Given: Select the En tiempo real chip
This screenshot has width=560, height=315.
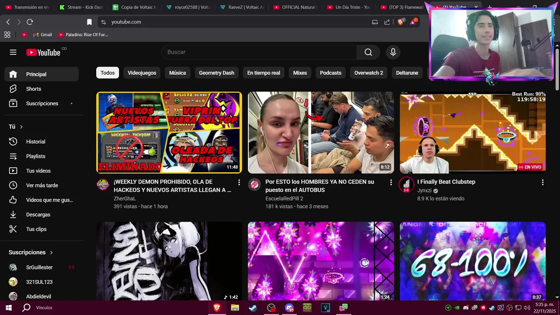Looking at the screenshot, I should [x=263, y=73].
